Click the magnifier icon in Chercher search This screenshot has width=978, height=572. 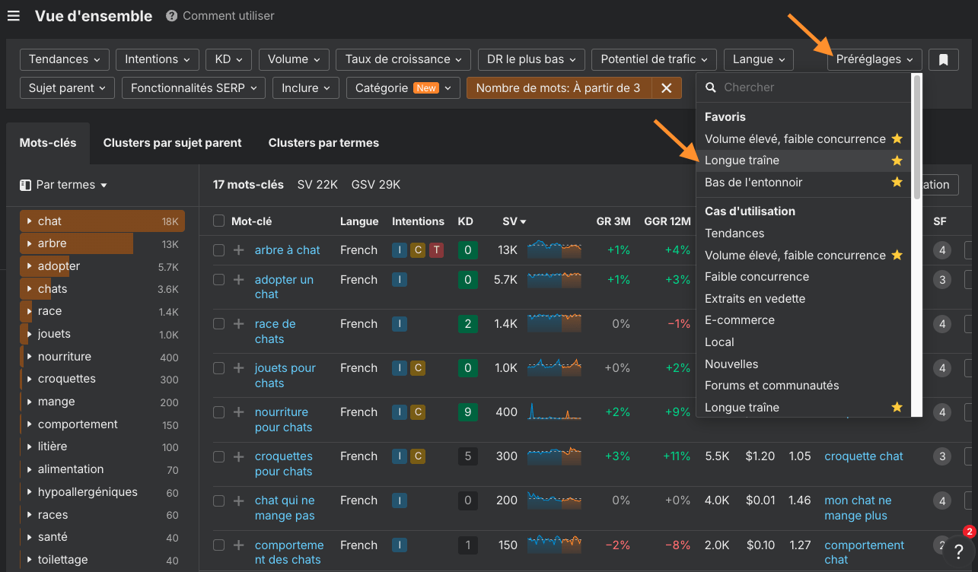(x=710, y=87)
